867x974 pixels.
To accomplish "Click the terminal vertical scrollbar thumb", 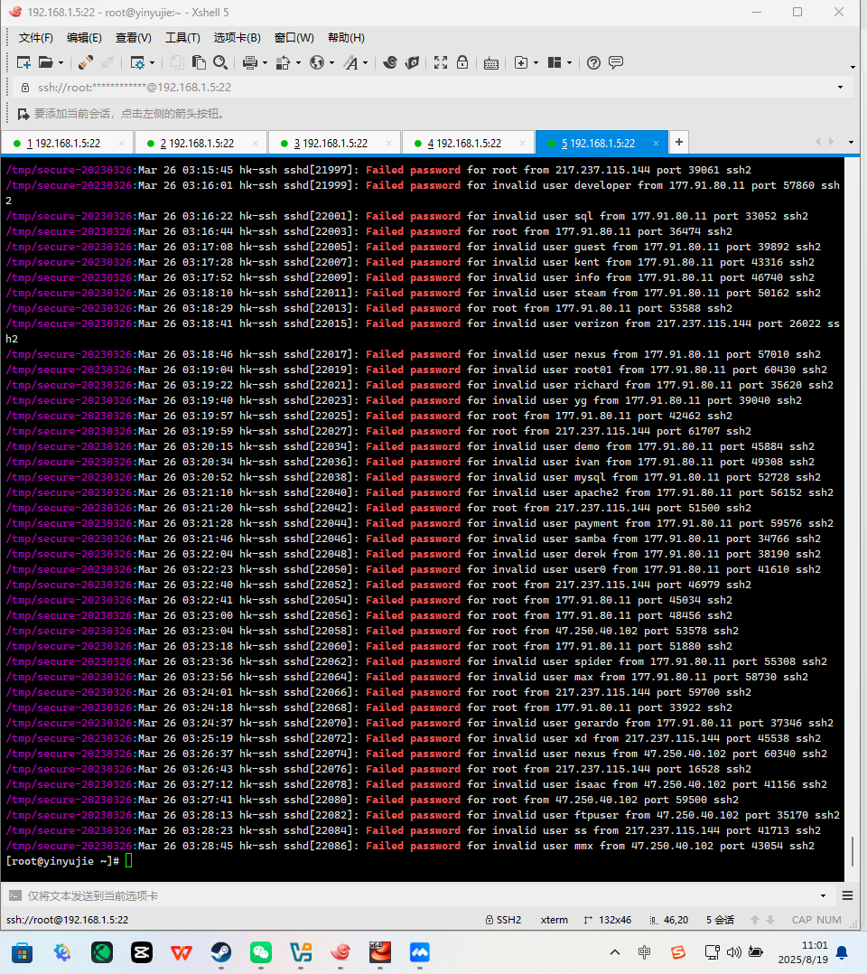I will (852, 852).
